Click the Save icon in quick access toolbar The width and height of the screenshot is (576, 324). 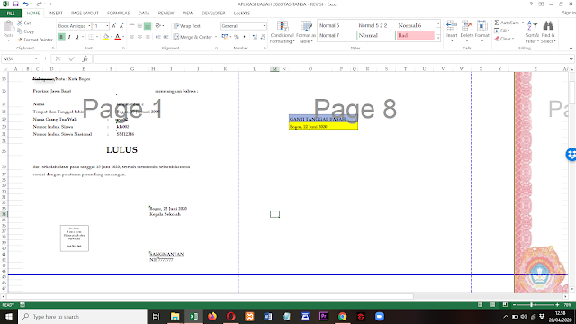coord(15,4)
